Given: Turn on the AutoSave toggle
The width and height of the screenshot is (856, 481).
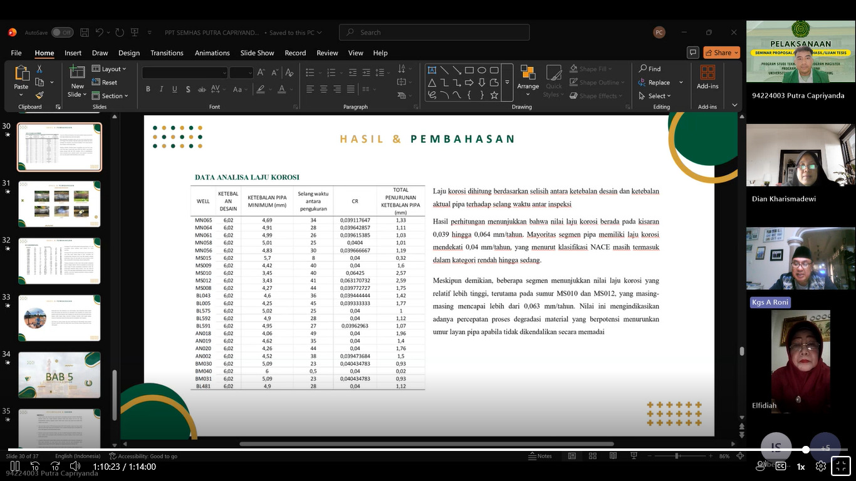Looking at the screenshot, I should point(62,33).
